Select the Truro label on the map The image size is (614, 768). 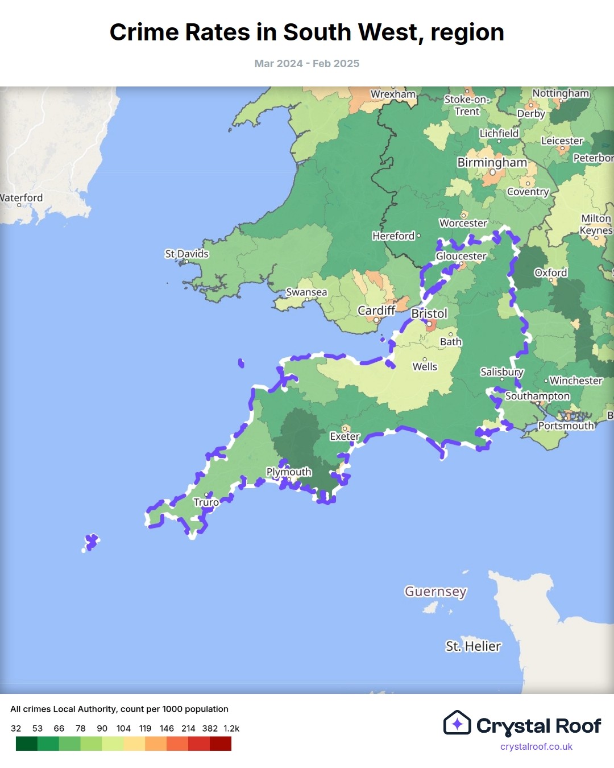pyautogui.click(x=206, y=502)
